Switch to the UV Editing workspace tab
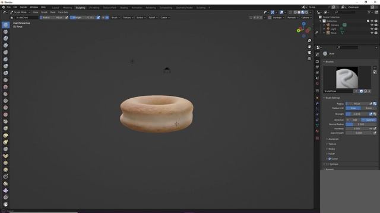This screenshot has width=380, height=213. [x=94, y=8]
